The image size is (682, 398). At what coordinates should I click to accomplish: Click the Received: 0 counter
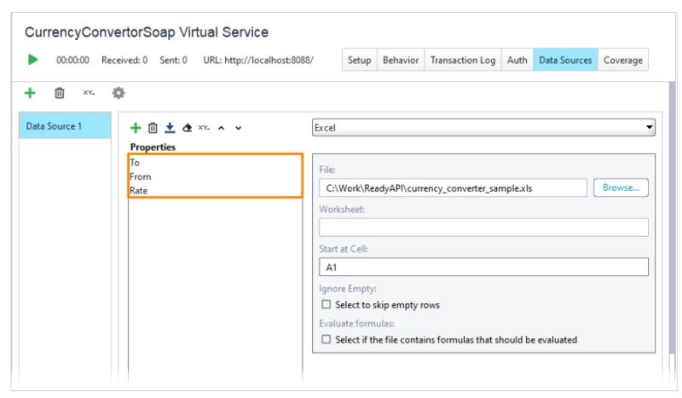coord(124,60)
